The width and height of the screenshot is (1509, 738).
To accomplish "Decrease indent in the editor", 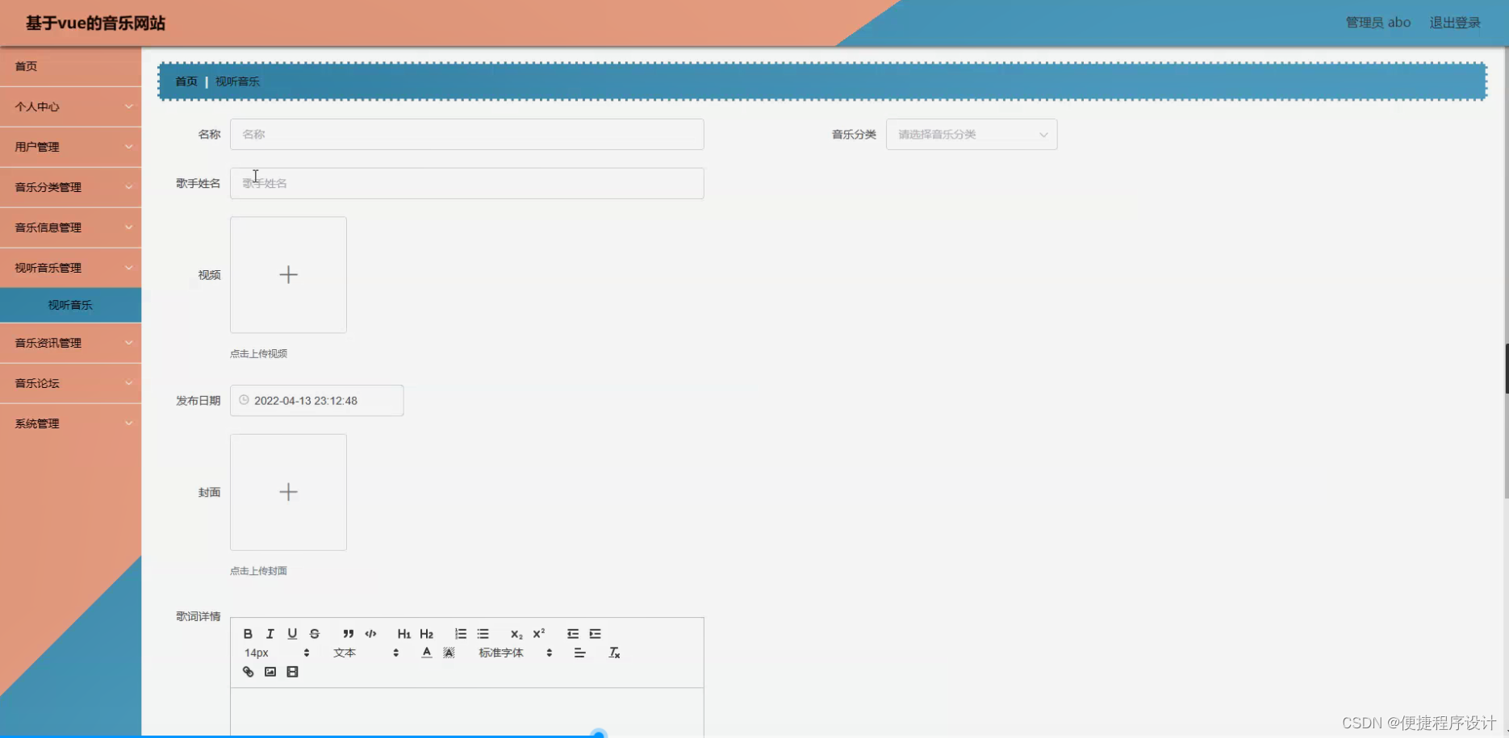I will [x=572, y=634].
